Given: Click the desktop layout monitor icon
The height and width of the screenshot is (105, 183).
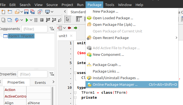Looking at the screenshot, I should pos(47,12).
